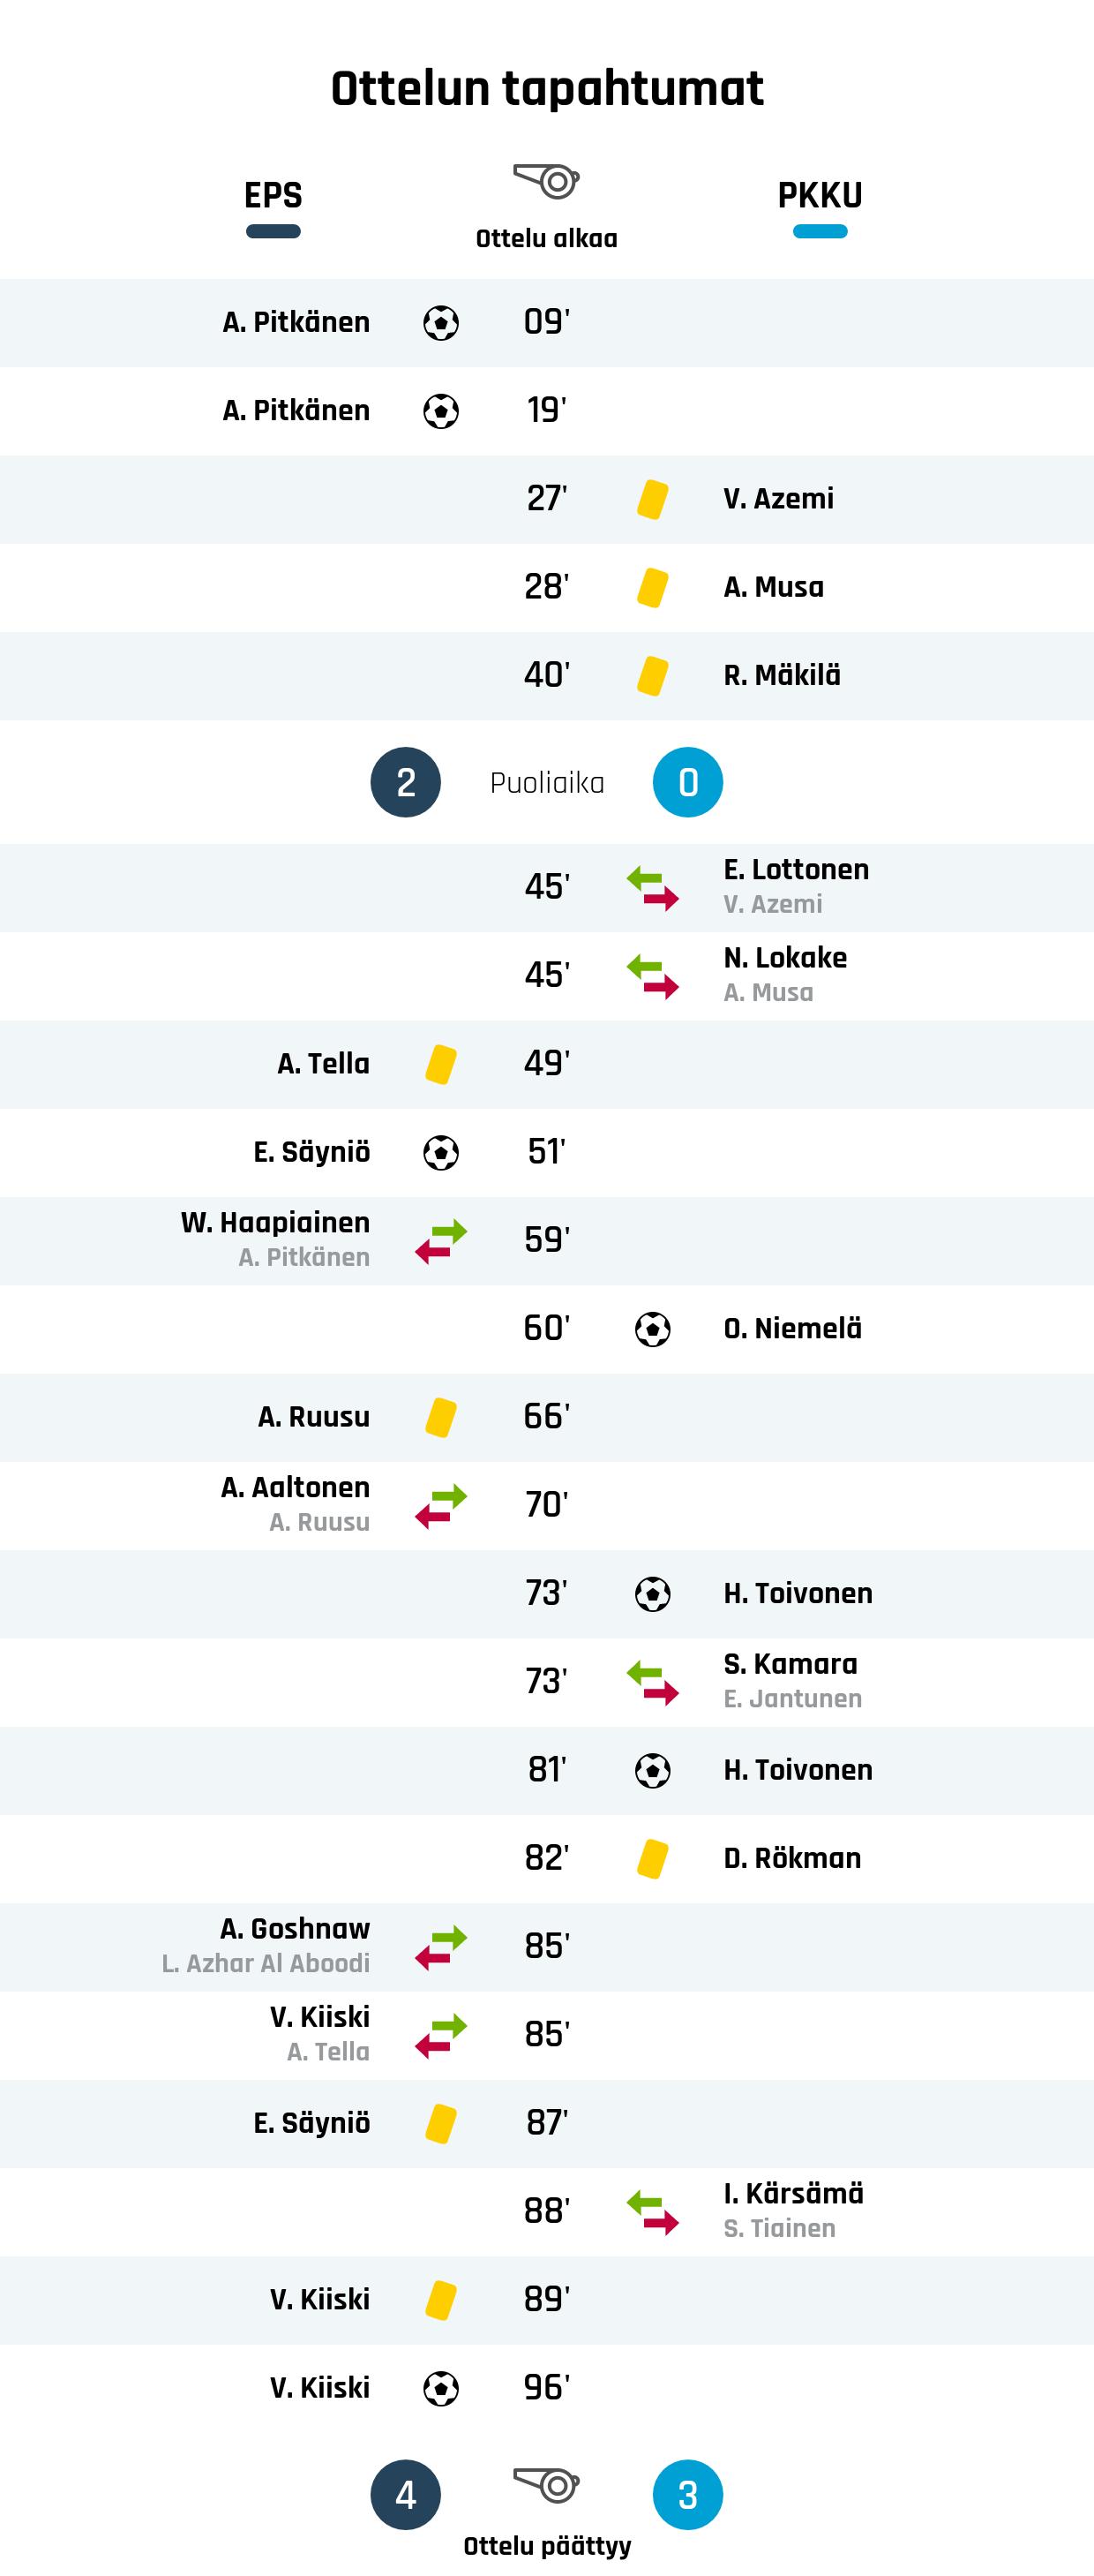Select the EPS team heading
This screenshot has width=1094, height=2576.
273,195
